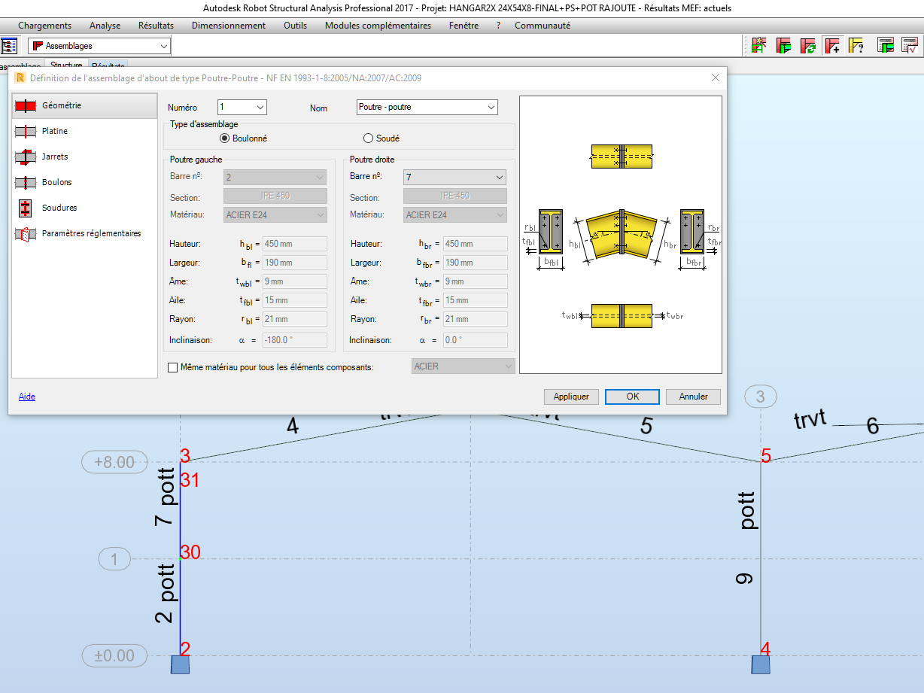Click the blue support symbol at node 4

761,664
